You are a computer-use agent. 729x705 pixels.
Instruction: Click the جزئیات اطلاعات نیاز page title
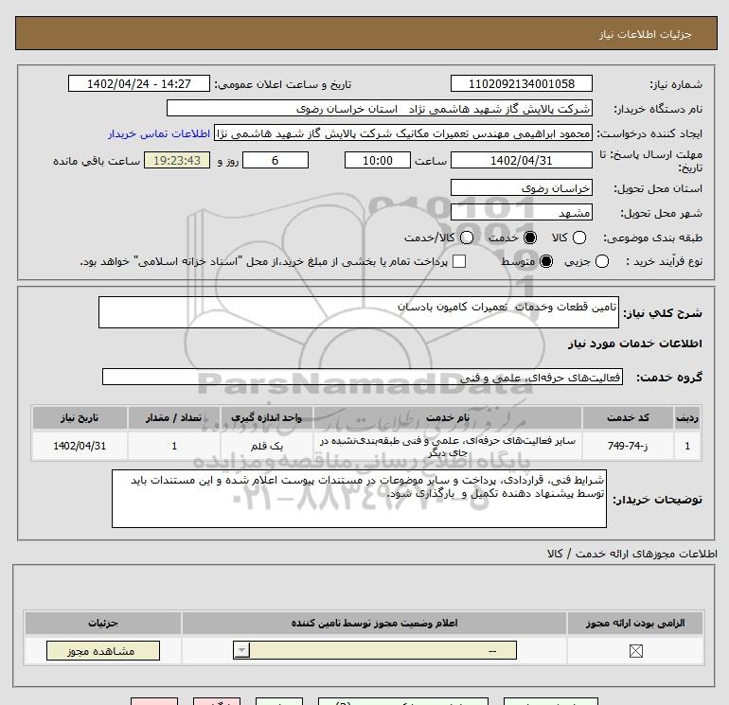(646, 34)
